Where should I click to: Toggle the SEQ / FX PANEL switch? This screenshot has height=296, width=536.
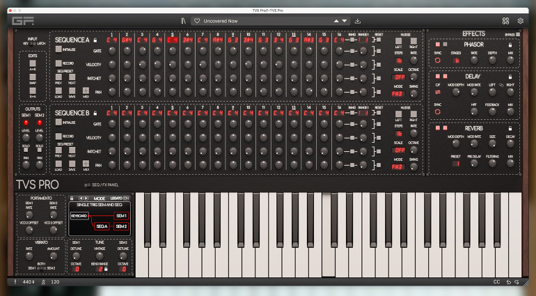[88, 185]
